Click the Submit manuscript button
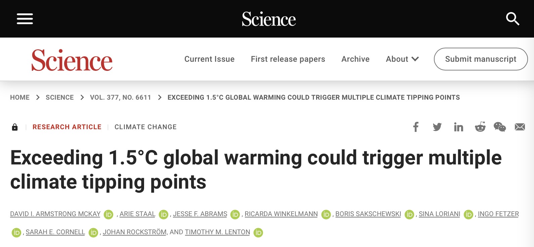Image resolution: width=534 pixels, height=247 pixels. coord(481,59)
